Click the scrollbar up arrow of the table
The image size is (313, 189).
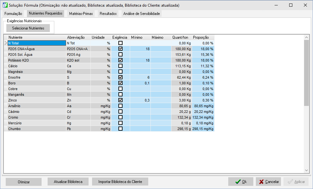point(307,37)
